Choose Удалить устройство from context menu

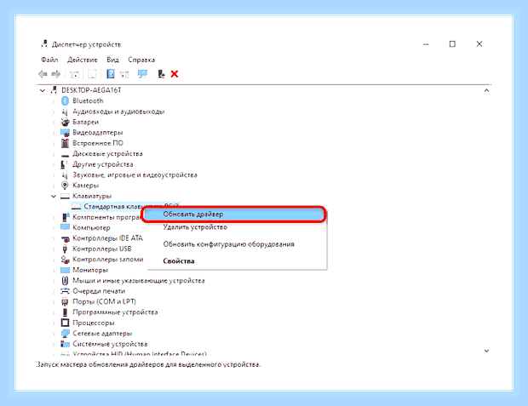pos(237,227)
